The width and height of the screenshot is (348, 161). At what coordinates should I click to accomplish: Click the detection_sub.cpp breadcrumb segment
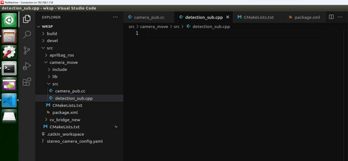pos(211,27)
